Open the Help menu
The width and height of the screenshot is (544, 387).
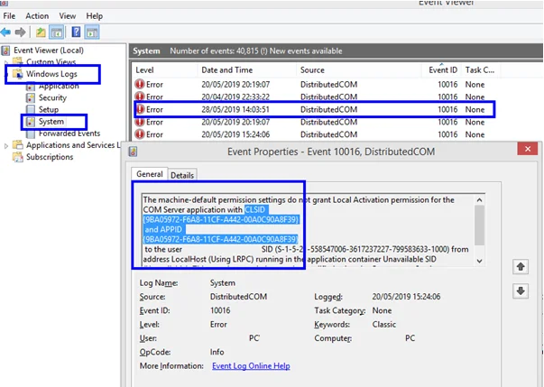click(x=95, y=16)
